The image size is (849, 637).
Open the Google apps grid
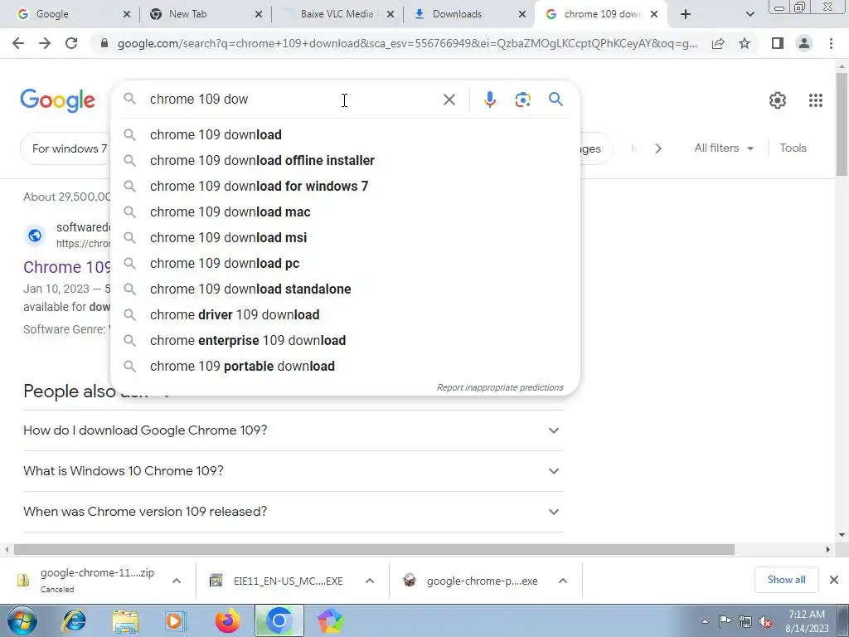pyautogui.click(x=816, y=100)
